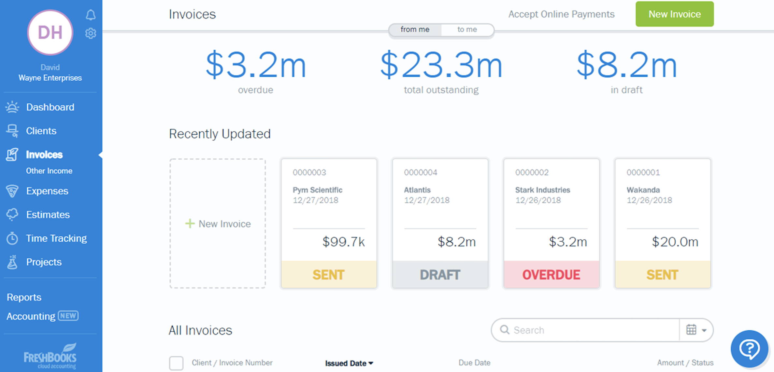Open Other Income submenu item
Screen dimensions: 774x372
(x=49, y=171)
